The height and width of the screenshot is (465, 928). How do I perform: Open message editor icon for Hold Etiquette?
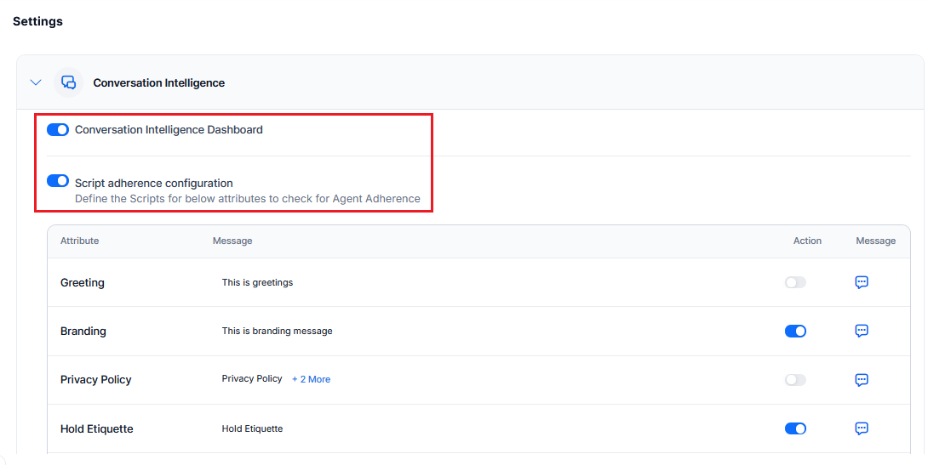[x=861, y=428]
